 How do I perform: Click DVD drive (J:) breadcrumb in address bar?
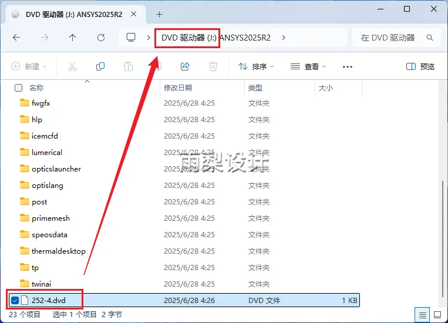click(x=189, y=38)
